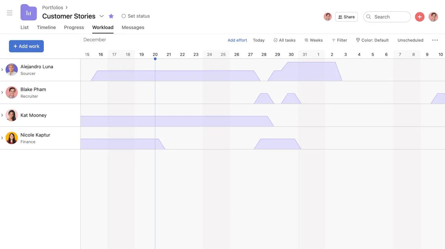Click Nicole Kaptur's profile picture
445x249 pixels.
coord(12,138)
